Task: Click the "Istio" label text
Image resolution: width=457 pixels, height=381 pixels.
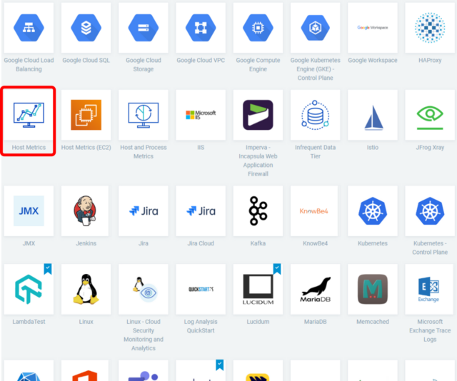Action: click(373, 148)
